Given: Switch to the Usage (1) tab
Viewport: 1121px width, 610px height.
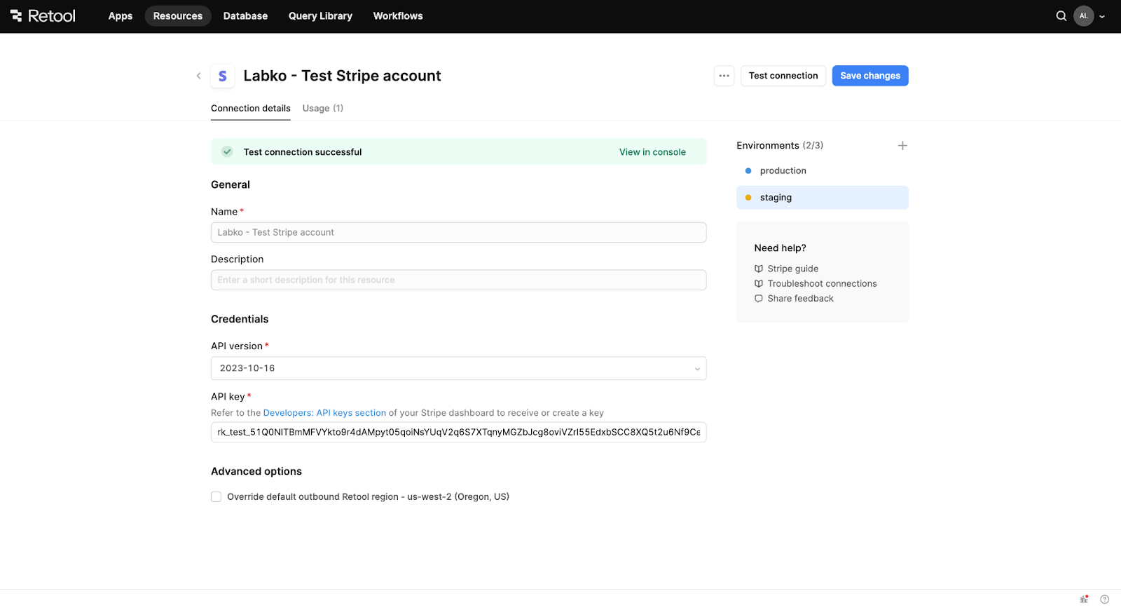Looking at the screenshot, I should pyautogui.click(x=323, y=109).
